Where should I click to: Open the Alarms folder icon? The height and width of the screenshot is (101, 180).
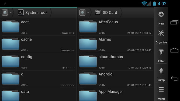88,44
